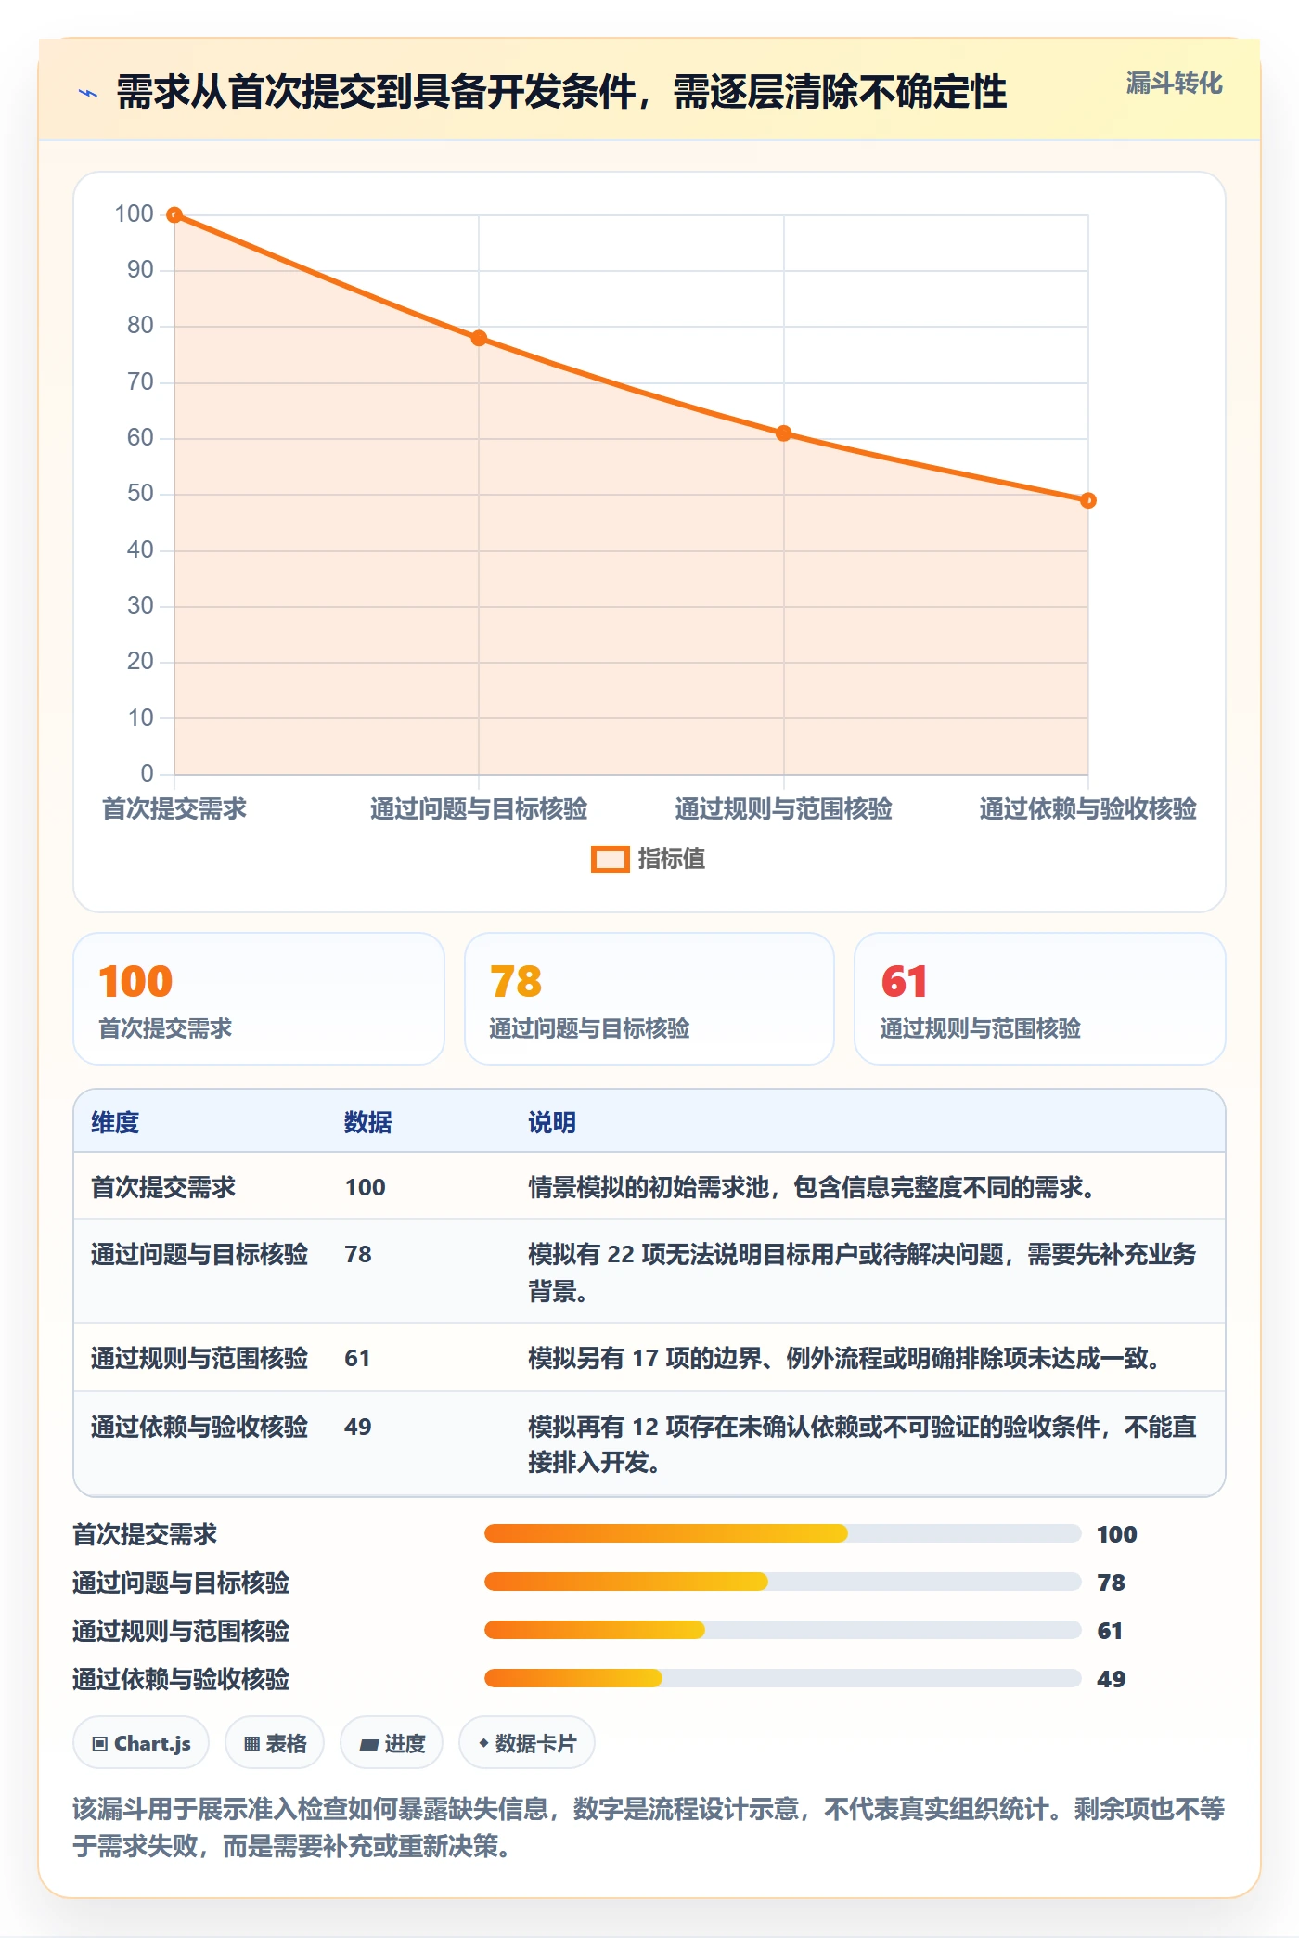The image size is (1299, 1938).
Task: Click the description starting 模拟另有 17 项
Action: (x=844, y=1358)
